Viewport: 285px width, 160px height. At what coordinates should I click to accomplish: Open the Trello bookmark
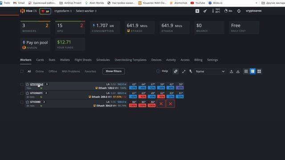click(x=5, y=3)
